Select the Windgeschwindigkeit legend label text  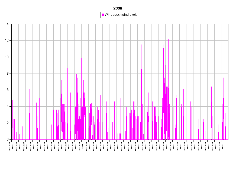point(121,15)
